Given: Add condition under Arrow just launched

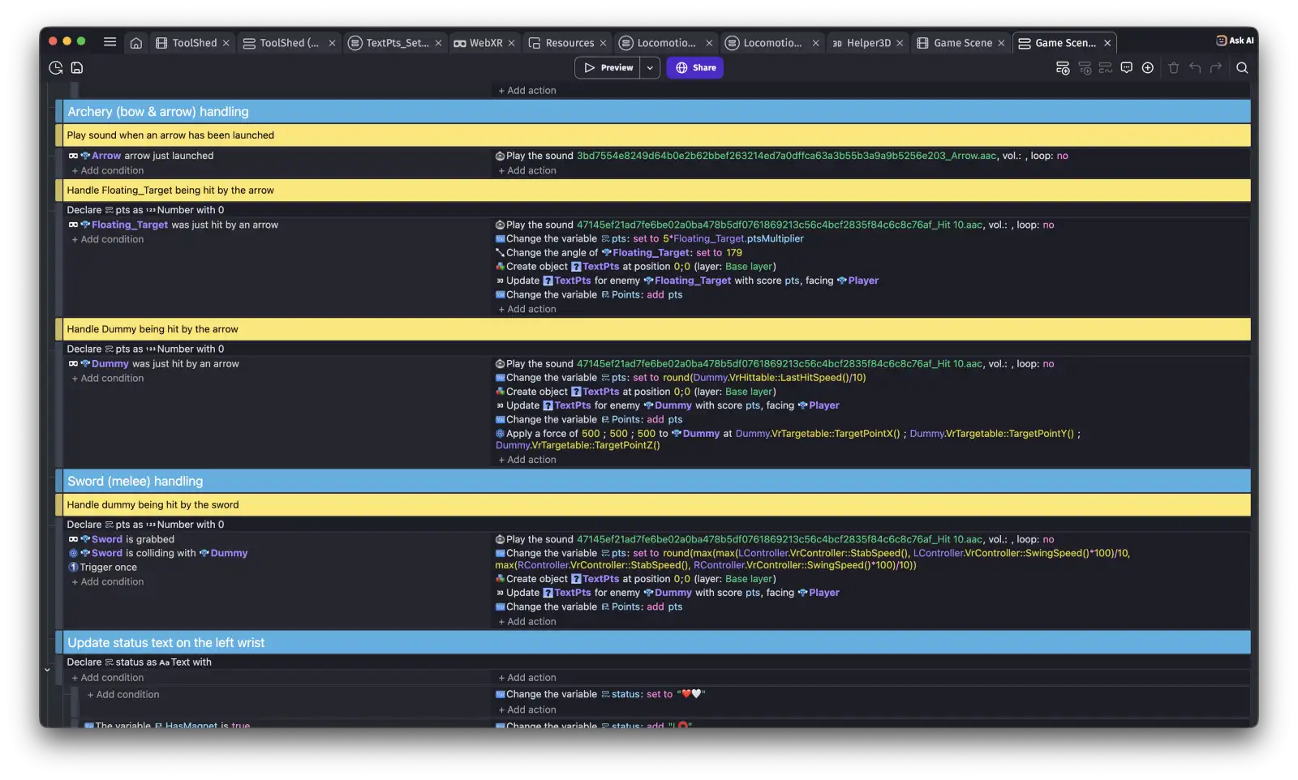Looking at the screenshot, I should tap(108, 171).
